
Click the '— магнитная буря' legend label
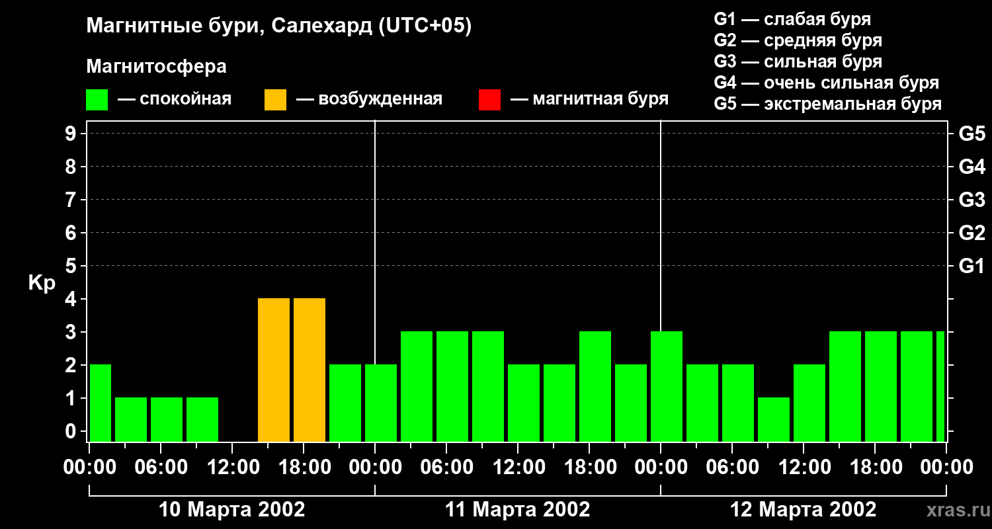(589, 99)
